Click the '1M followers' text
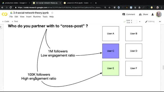164x92 pixels. 58,51
